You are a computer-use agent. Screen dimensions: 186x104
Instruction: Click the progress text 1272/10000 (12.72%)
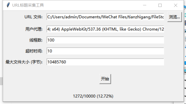(x=93, y=96)
